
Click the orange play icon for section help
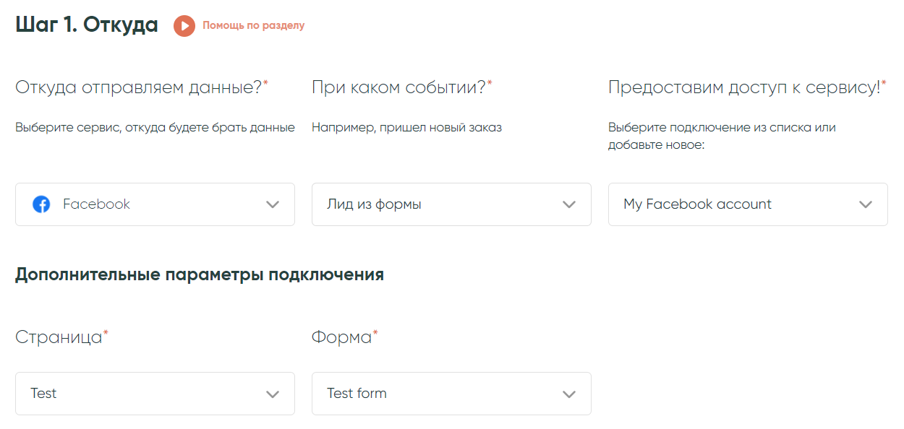click(184, 26)
